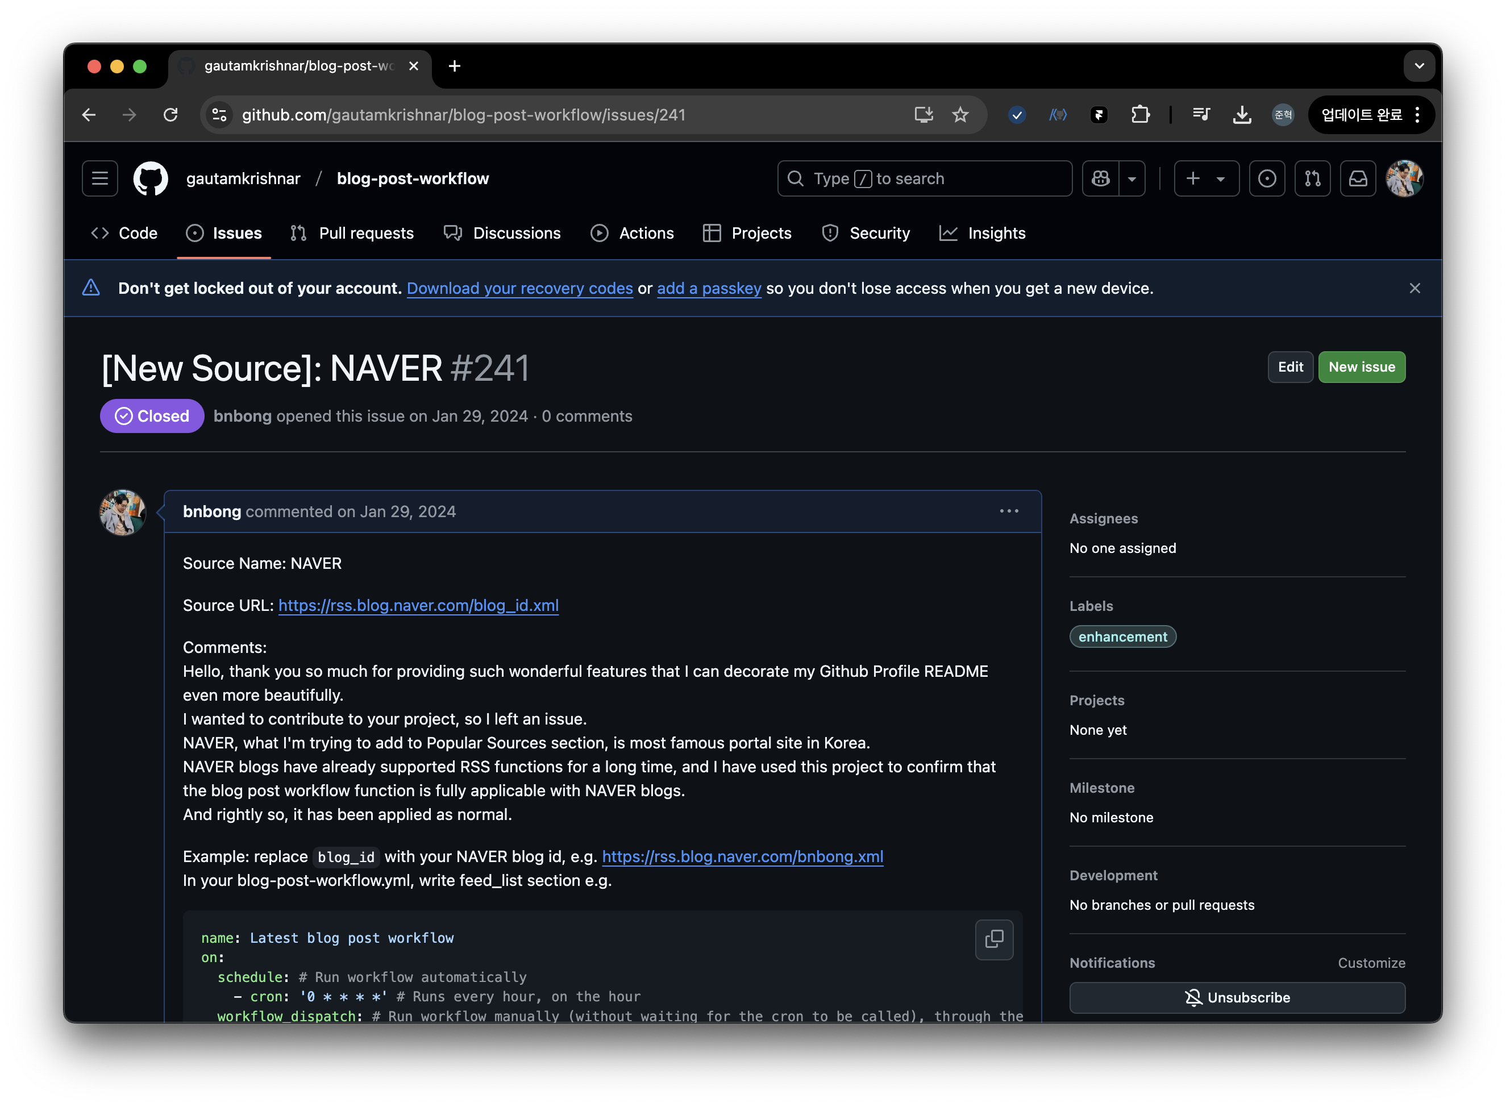Open the rss.blog.naver.com/blog_id.xml link
The width and height of the screenshot is (1506, 1107).
point(419,606)
